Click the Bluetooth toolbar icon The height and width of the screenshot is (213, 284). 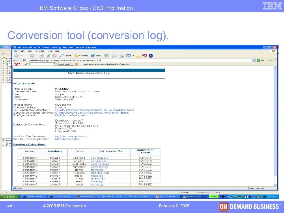151,56
